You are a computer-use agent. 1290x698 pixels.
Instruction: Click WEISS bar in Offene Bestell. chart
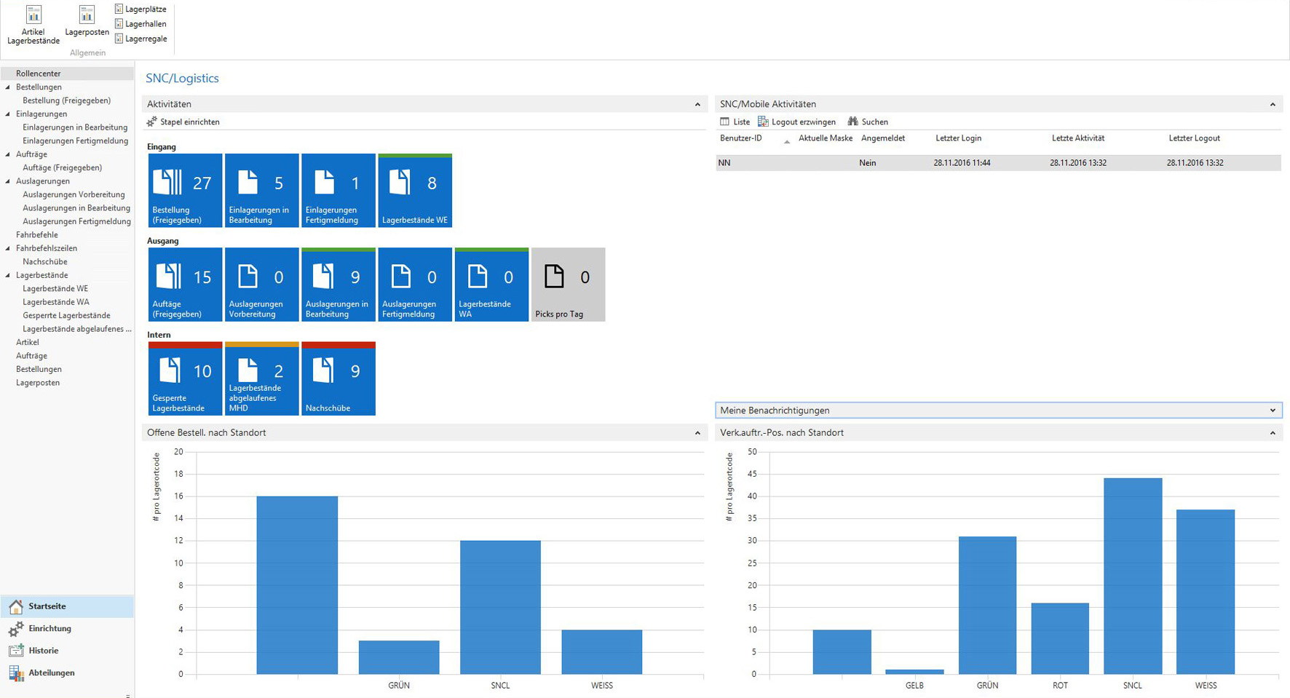point(602,651)
